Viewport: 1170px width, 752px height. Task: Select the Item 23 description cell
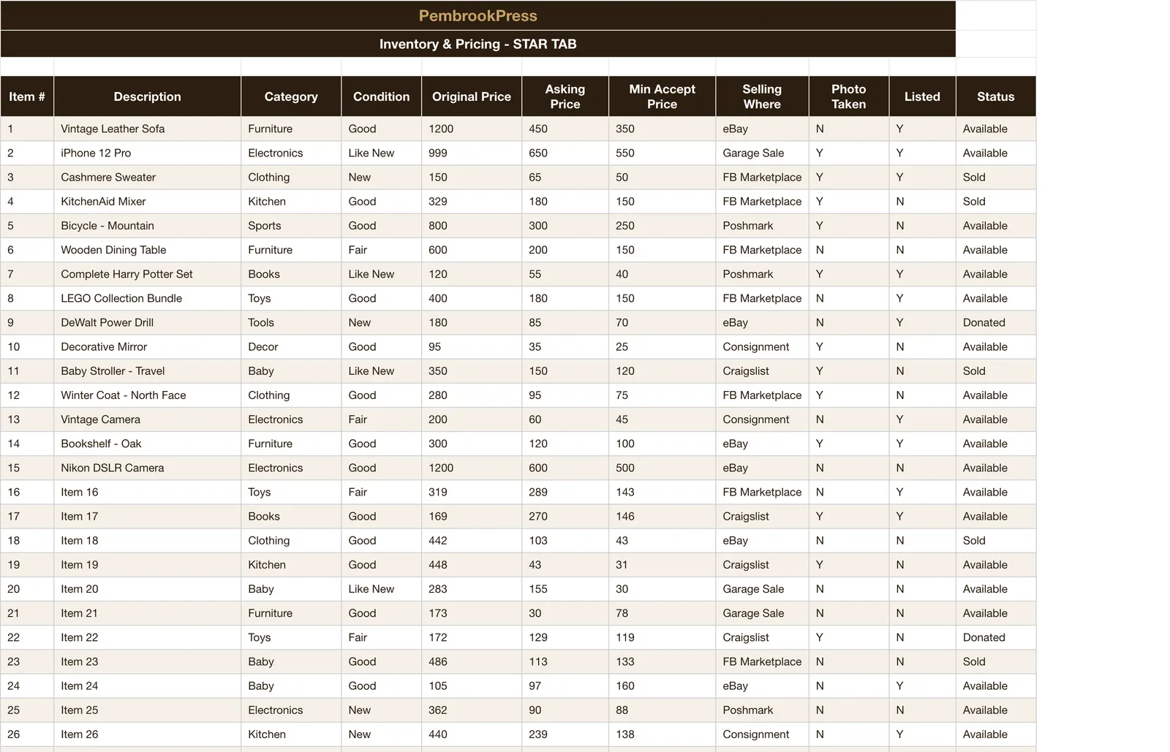(147, 661)
